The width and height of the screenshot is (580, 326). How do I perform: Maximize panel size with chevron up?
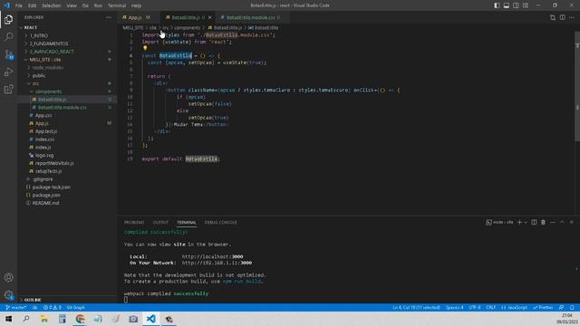coord(562,222)
